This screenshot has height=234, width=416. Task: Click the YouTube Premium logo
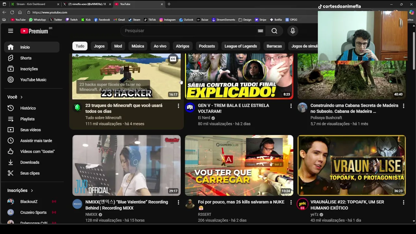click(34, 31)
